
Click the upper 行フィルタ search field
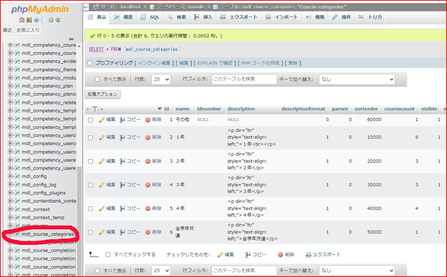[x=244, y=79]
